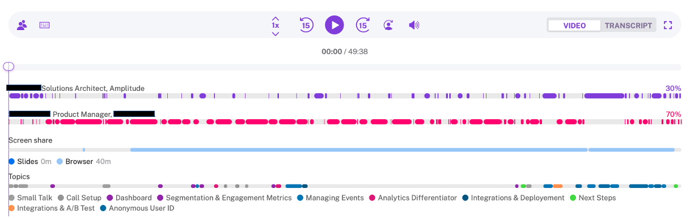This screenshot has width=690, height=218.
Task: Select the Next Steps topic legend
Action: pos(592,198)
